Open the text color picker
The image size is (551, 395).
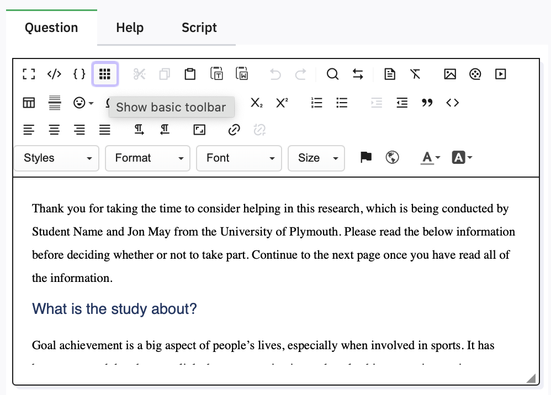pyautogui.click(x=430, y=158)
